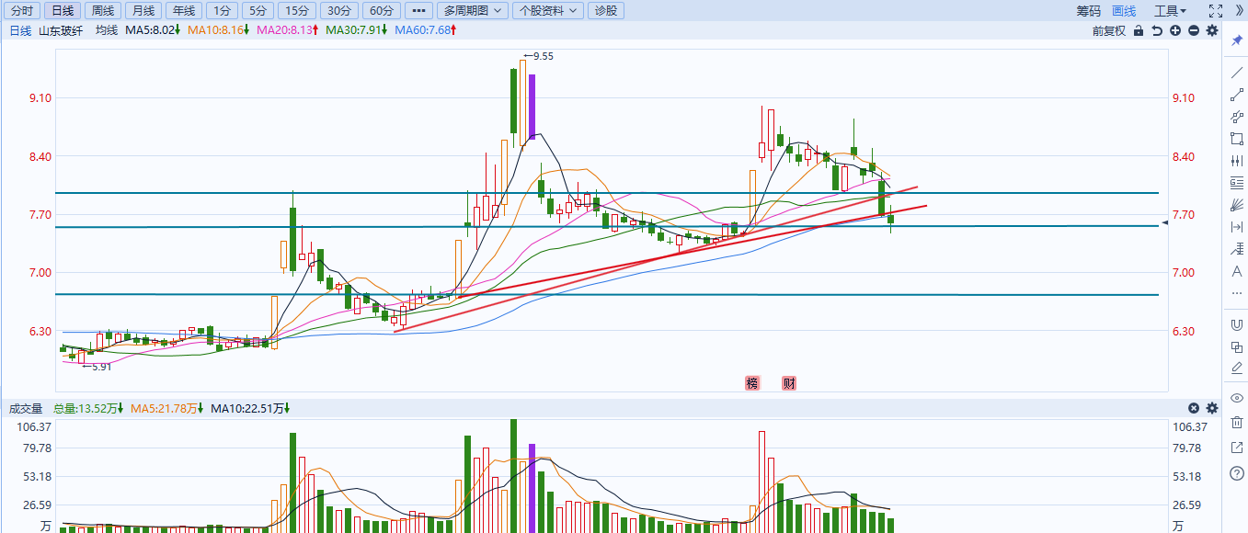This screenshot has width=1248, height=533.
Task: Select the straight line drawing tool
Action: [x=1236, y=73]
